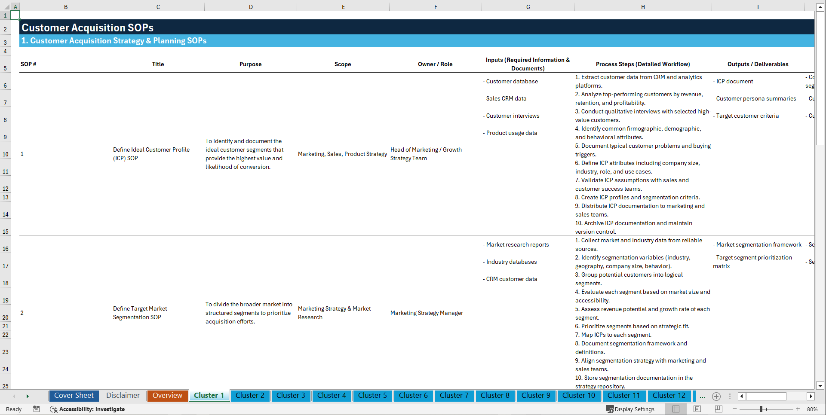826x415 pixels.
Task: Click the next sheet navigation arrow
Action: [x=28, y=396]
